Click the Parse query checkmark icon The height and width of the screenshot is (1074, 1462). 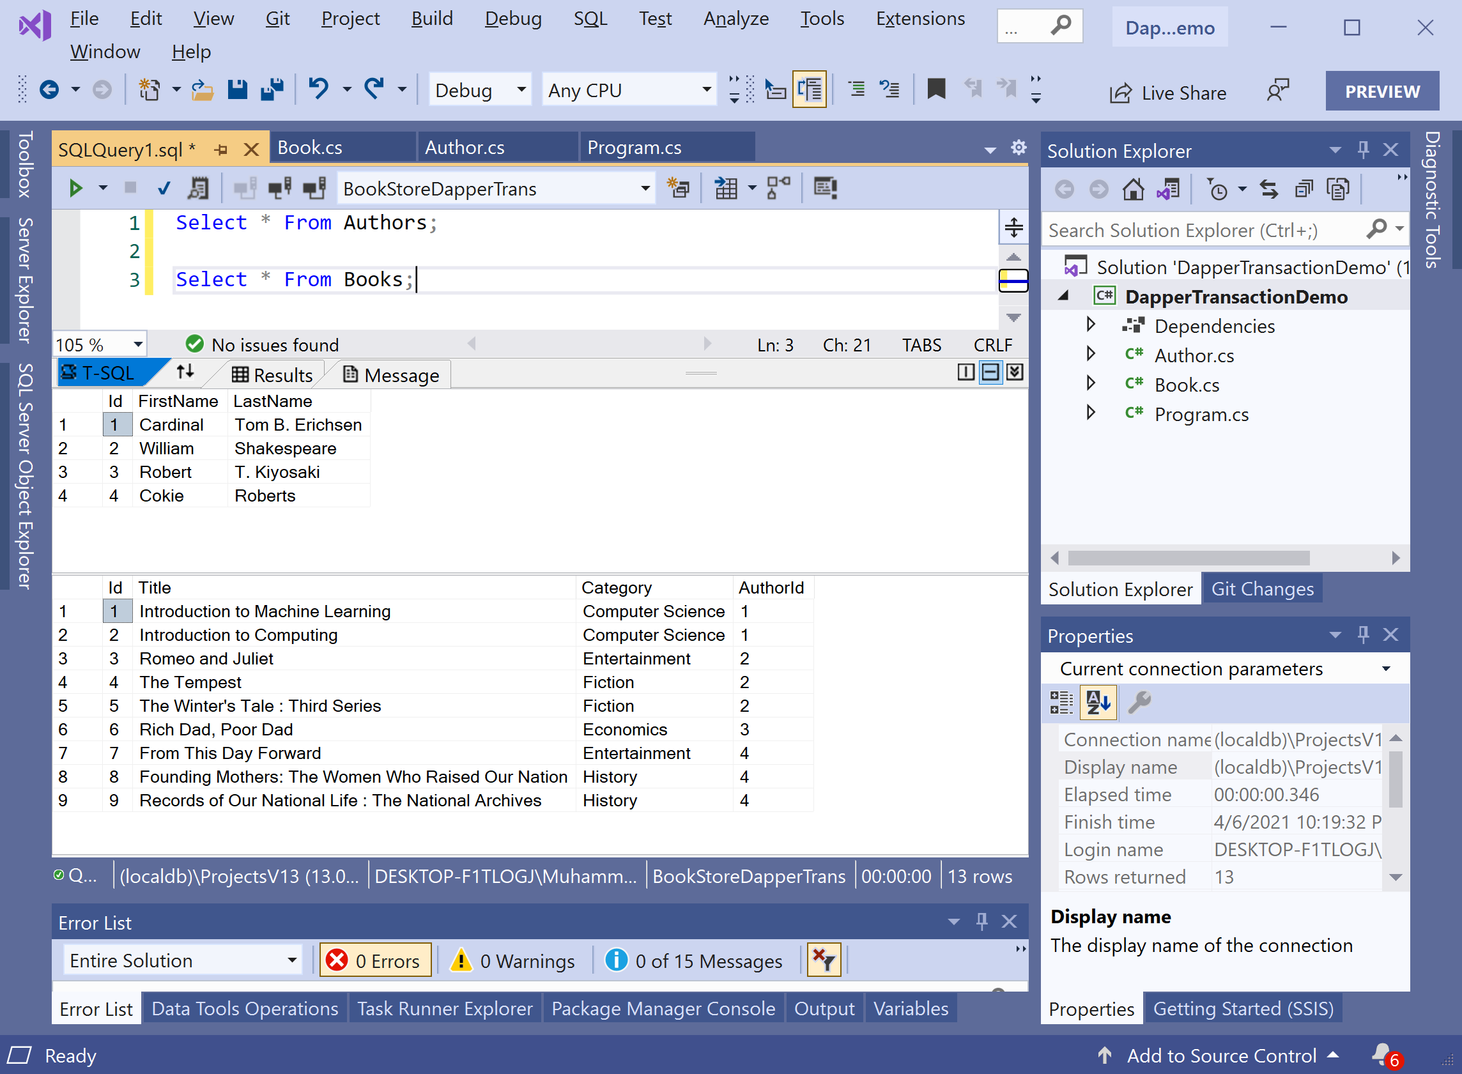point(164,188)
